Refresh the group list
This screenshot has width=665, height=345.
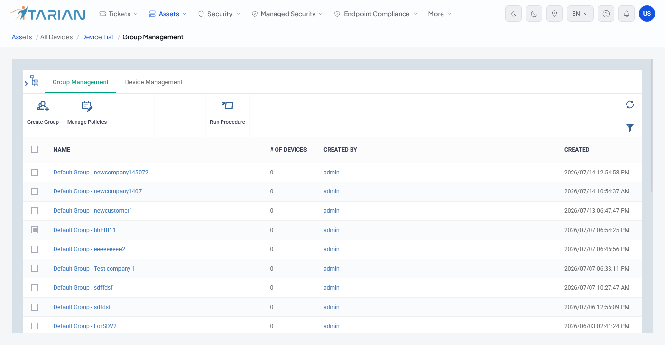pos(630,104)
